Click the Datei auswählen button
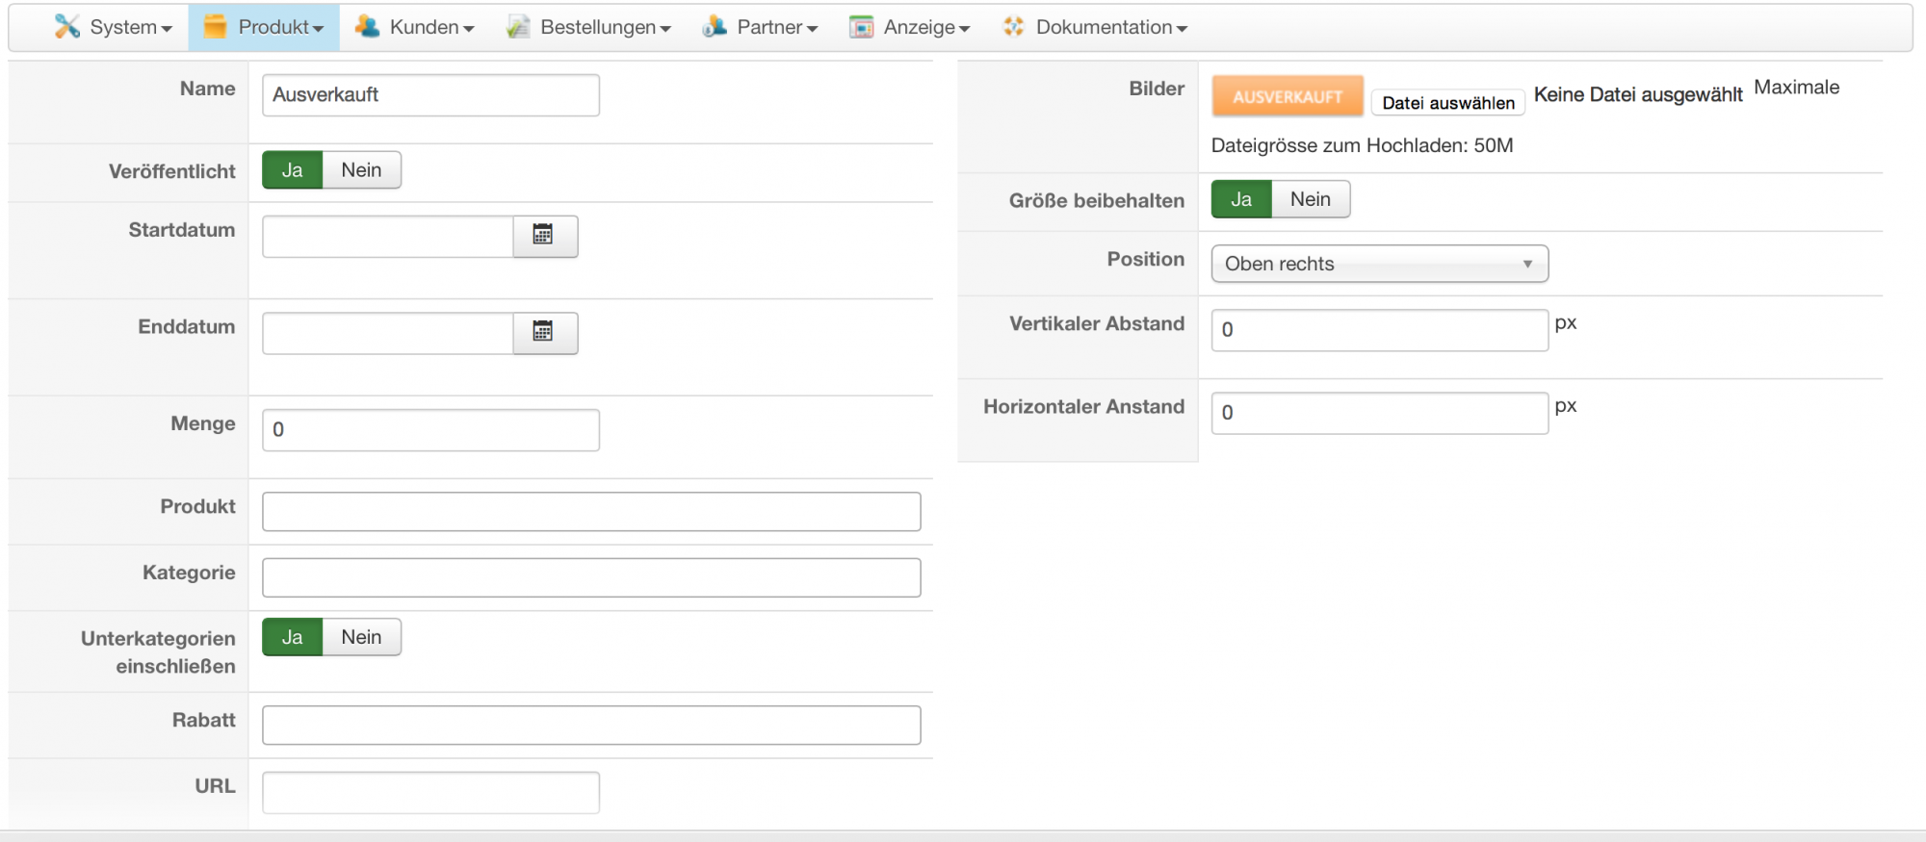1926x842 pixels. point(1448,102)
